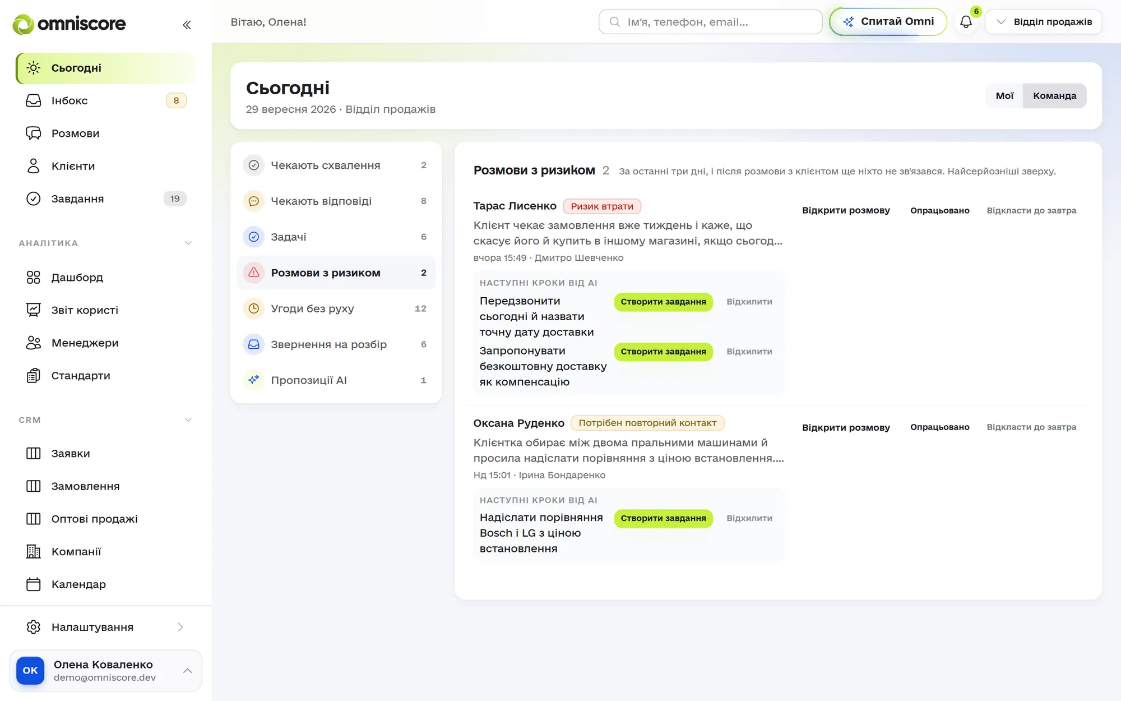
Task: Go to Розмови section
Action: pos(106,133)
